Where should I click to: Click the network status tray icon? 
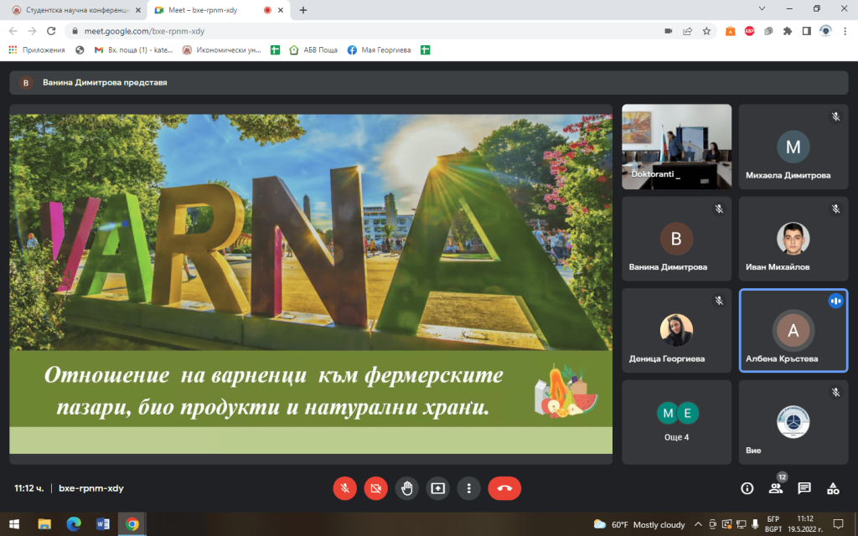tap(741, 524)
